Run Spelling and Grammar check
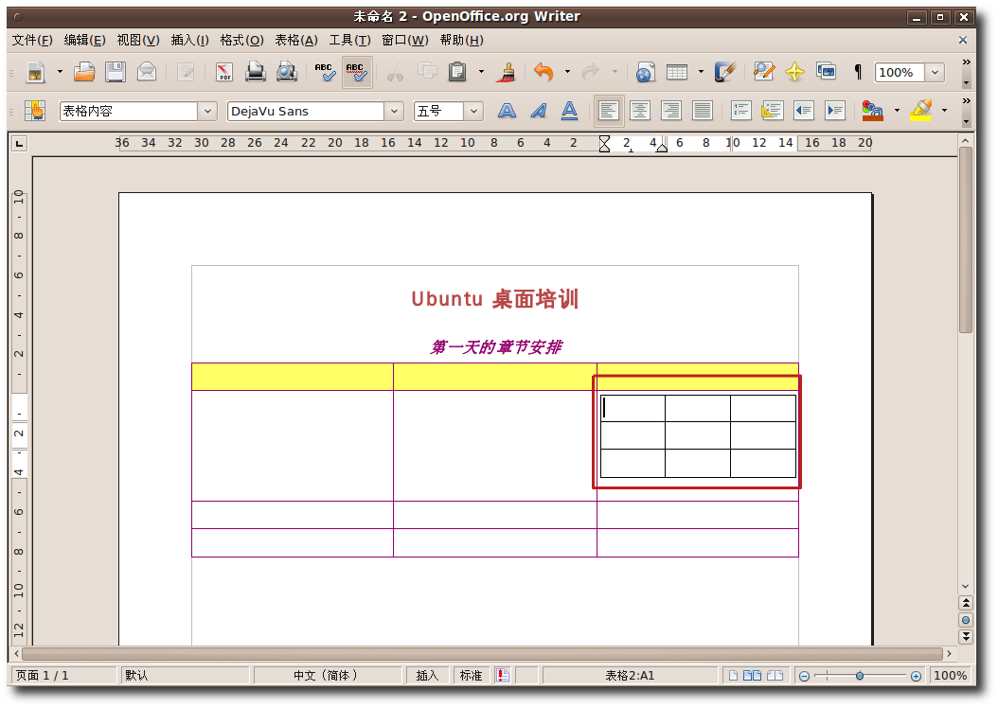Viewport: 998px width, 708px height. pos(325,72)
